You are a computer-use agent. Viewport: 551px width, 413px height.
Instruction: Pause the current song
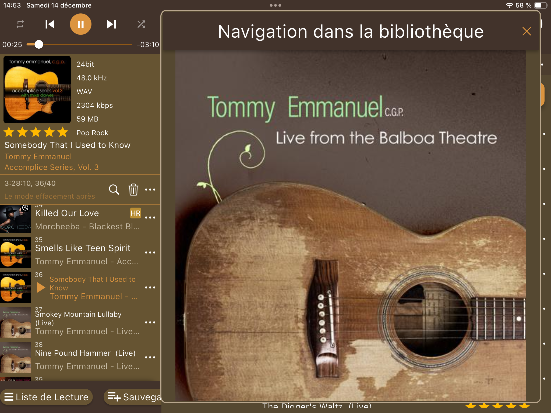81,24
